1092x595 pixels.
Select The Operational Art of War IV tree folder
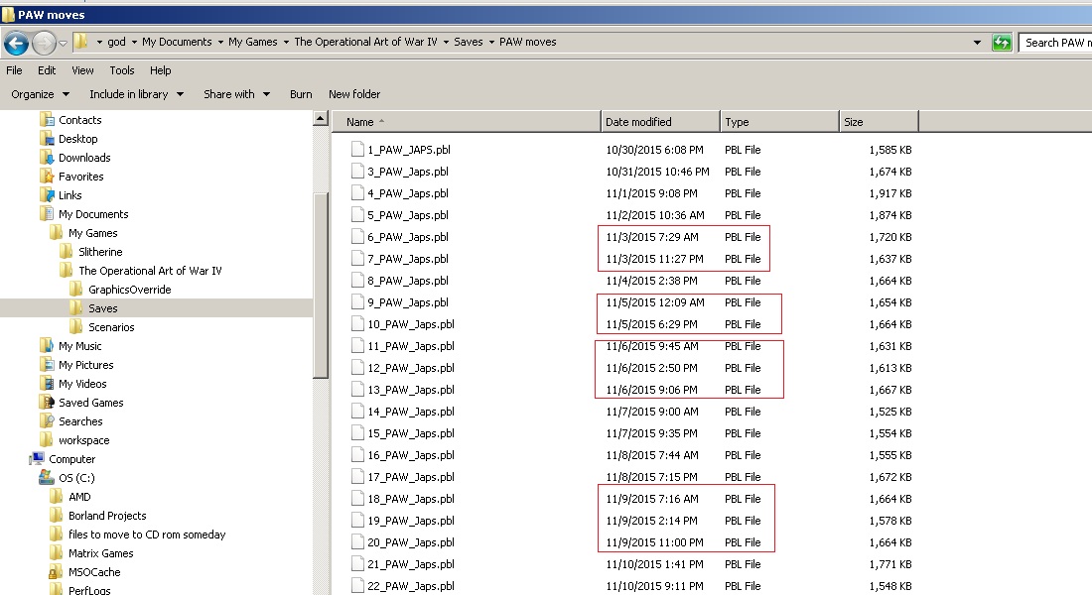pos(150,271)
